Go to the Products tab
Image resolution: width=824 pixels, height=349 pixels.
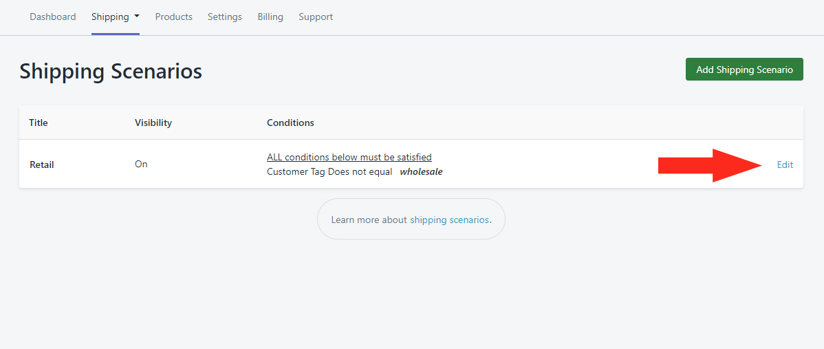(x=174, y=17)
